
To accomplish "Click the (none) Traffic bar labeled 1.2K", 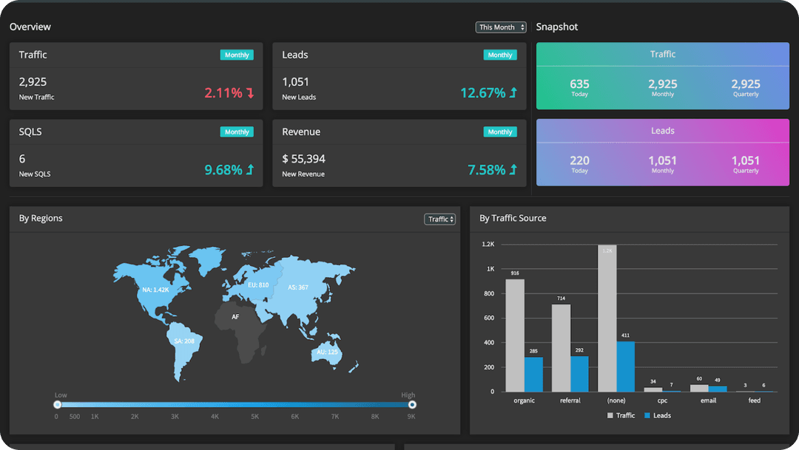I will click(x=607, y=318).
